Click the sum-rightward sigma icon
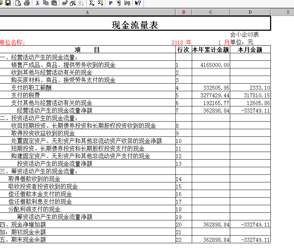The image size is (294, 249). [x=92, y=3]
